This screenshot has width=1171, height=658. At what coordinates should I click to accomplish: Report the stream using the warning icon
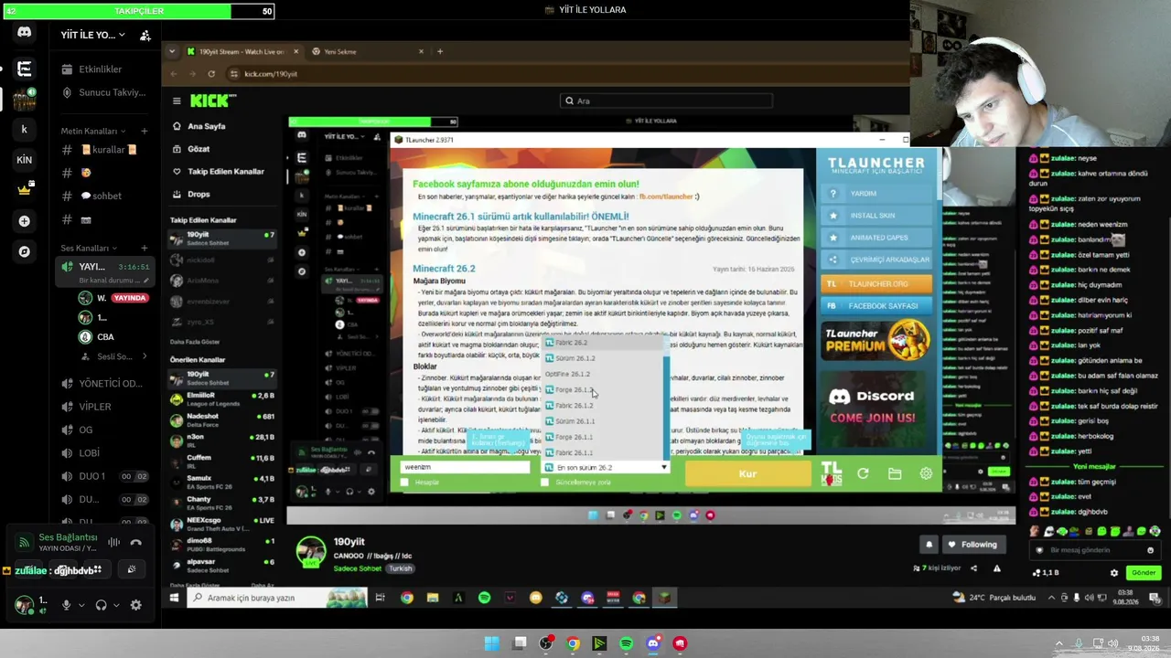(x=997, y=568)
